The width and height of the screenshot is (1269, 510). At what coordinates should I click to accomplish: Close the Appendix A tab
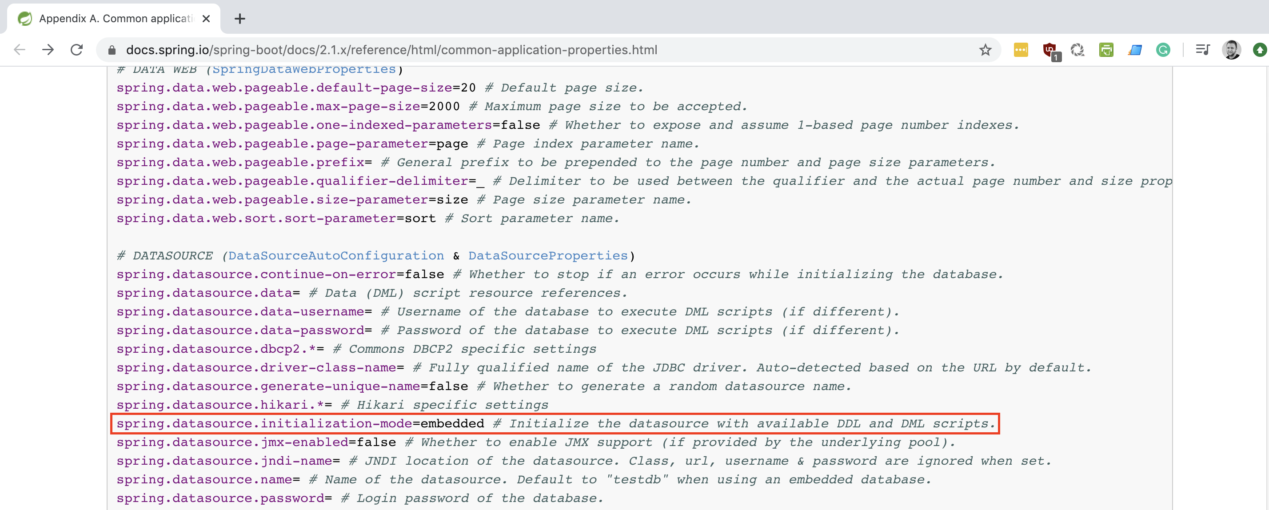pyautogui.click(x=207, y=19)
